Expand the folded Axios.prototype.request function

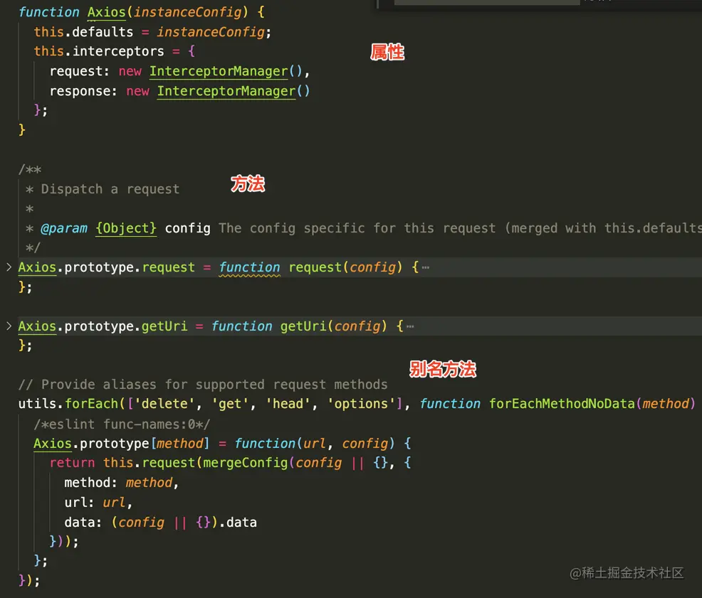(9, 267)
